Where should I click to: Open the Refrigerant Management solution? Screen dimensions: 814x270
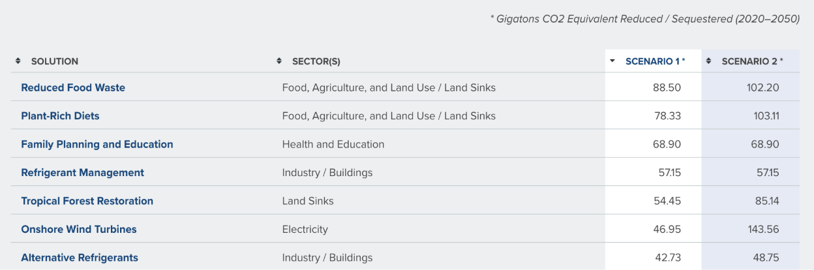[83, 173]
